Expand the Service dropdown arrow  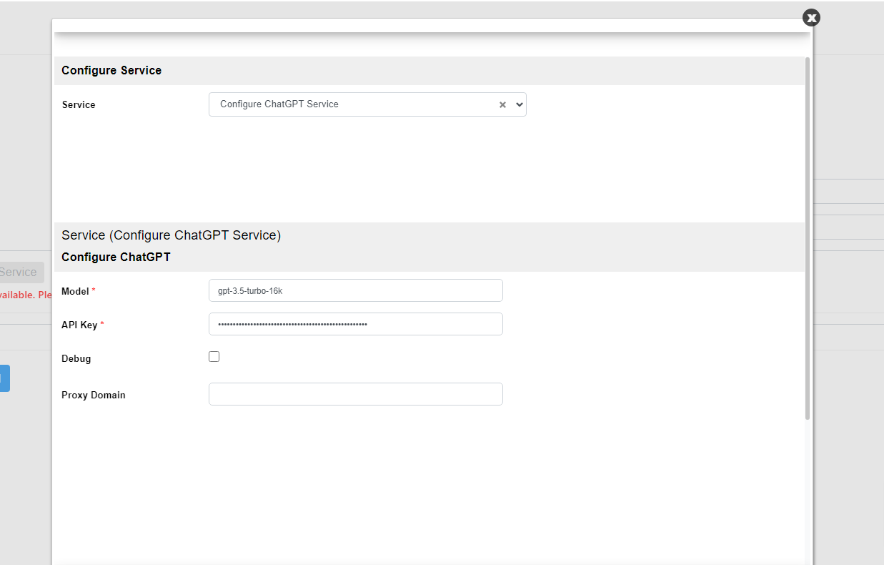click(520, 104)
